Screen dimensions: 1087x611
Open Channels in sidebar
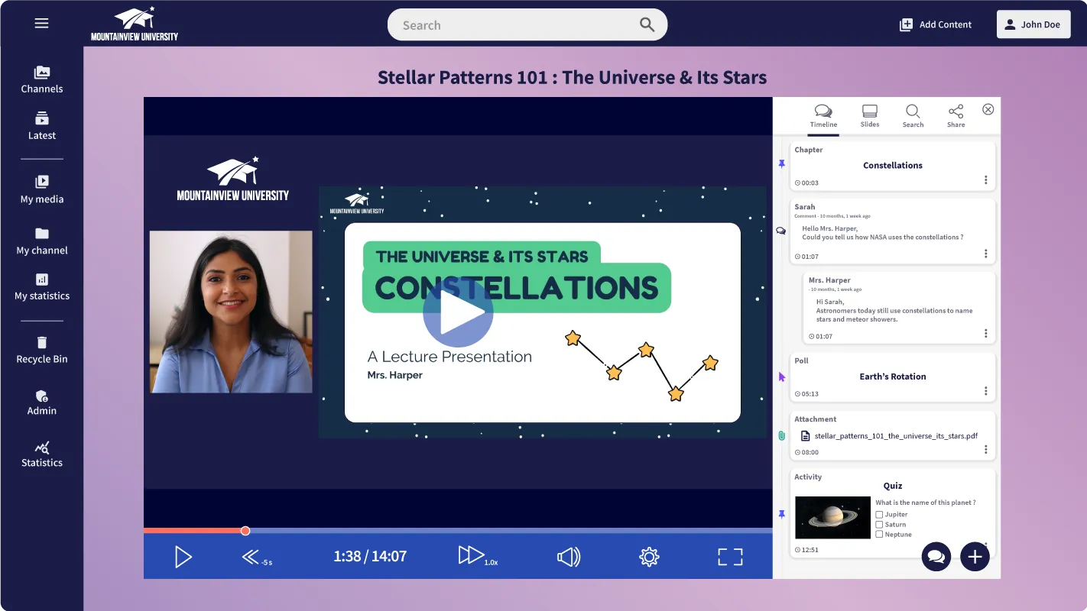(42, 80)
